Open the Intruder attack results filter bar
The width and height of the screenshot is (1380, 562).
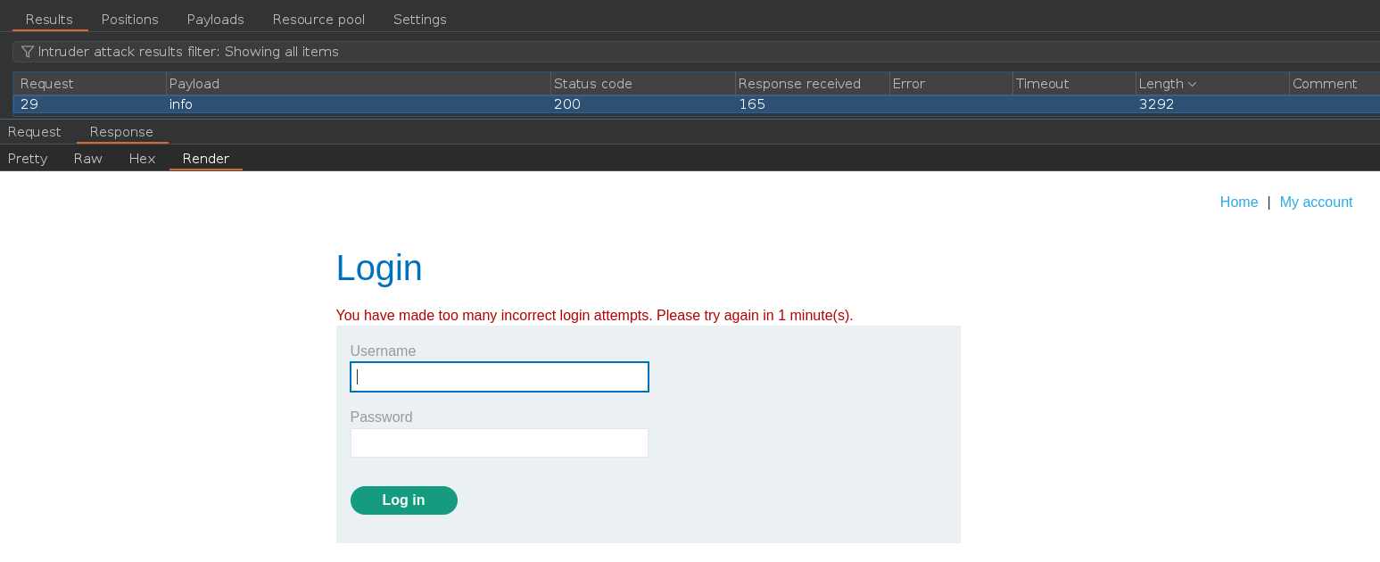coord(624,52)
